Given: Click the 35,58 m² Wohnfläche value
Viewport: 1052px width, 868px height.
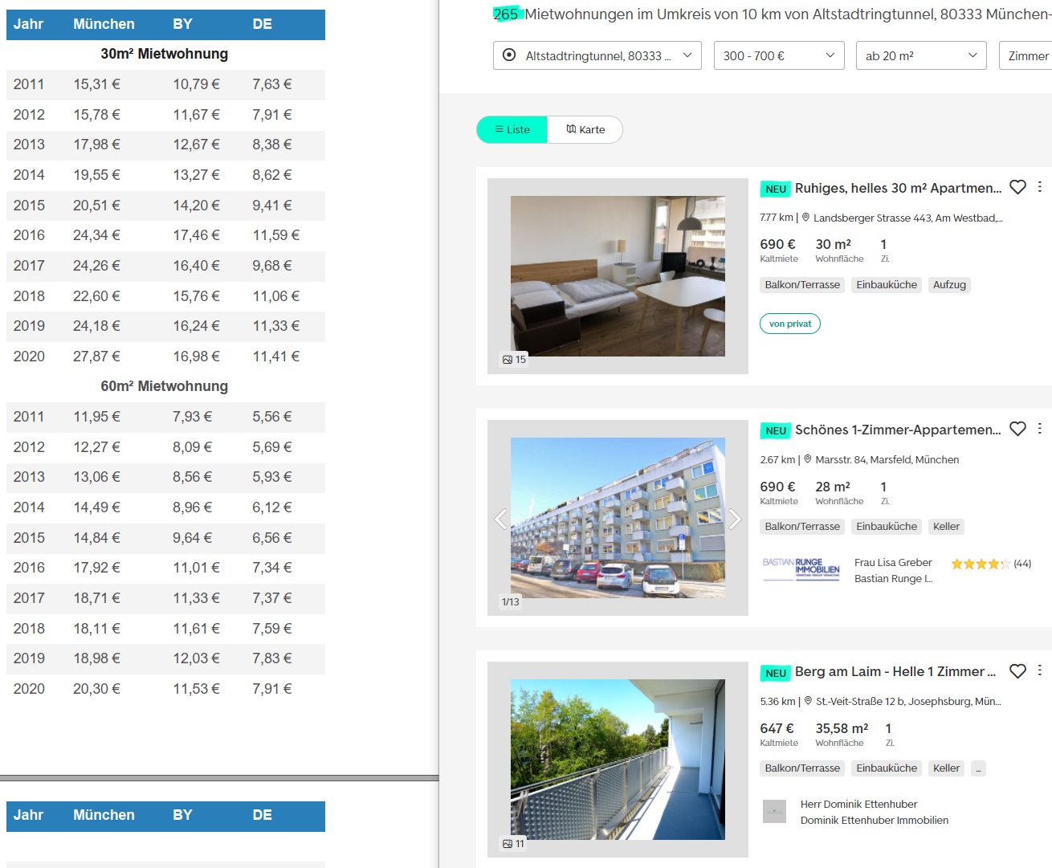Looking at the screenshot, I should [x=842, y=728].
